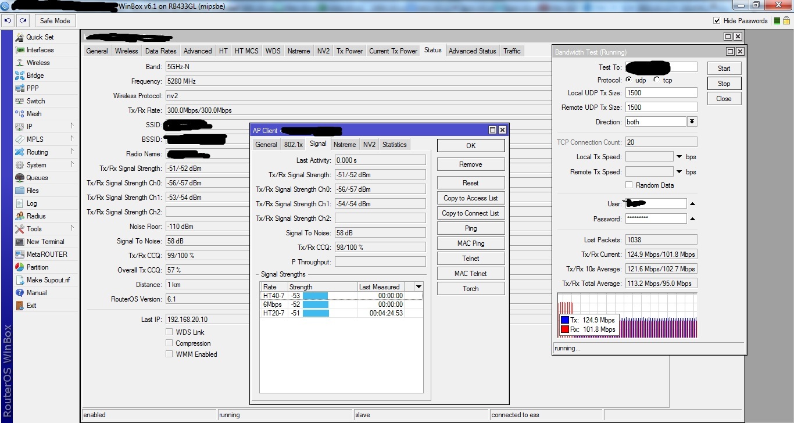Expand the Local Tx Speed arrow

678,157
